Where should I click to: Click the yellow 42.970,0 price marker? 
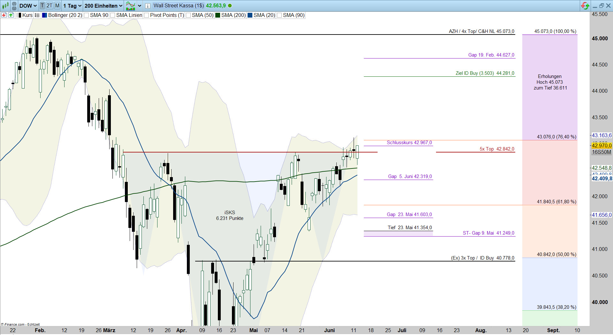coord(601,146)
